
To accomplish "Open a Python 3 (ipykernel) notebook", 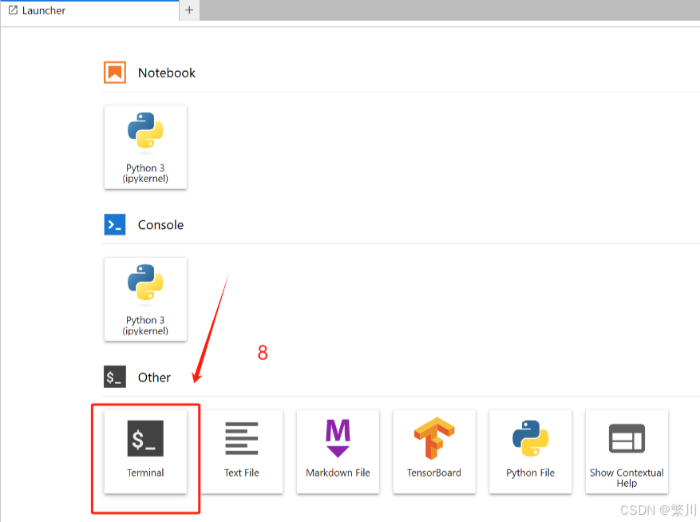I will coord(145,148).
